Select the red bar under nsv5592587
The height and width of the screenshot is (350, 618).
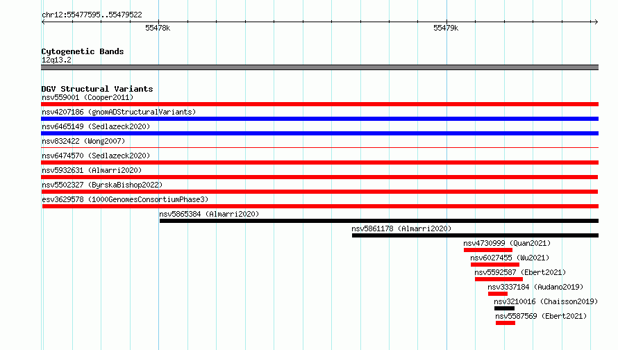click(x=499, y=279)
